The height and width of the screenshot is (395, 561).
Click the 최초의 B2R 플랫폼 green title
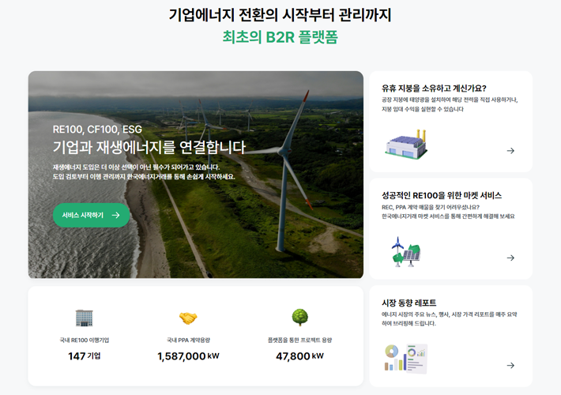tap(280, 37)
